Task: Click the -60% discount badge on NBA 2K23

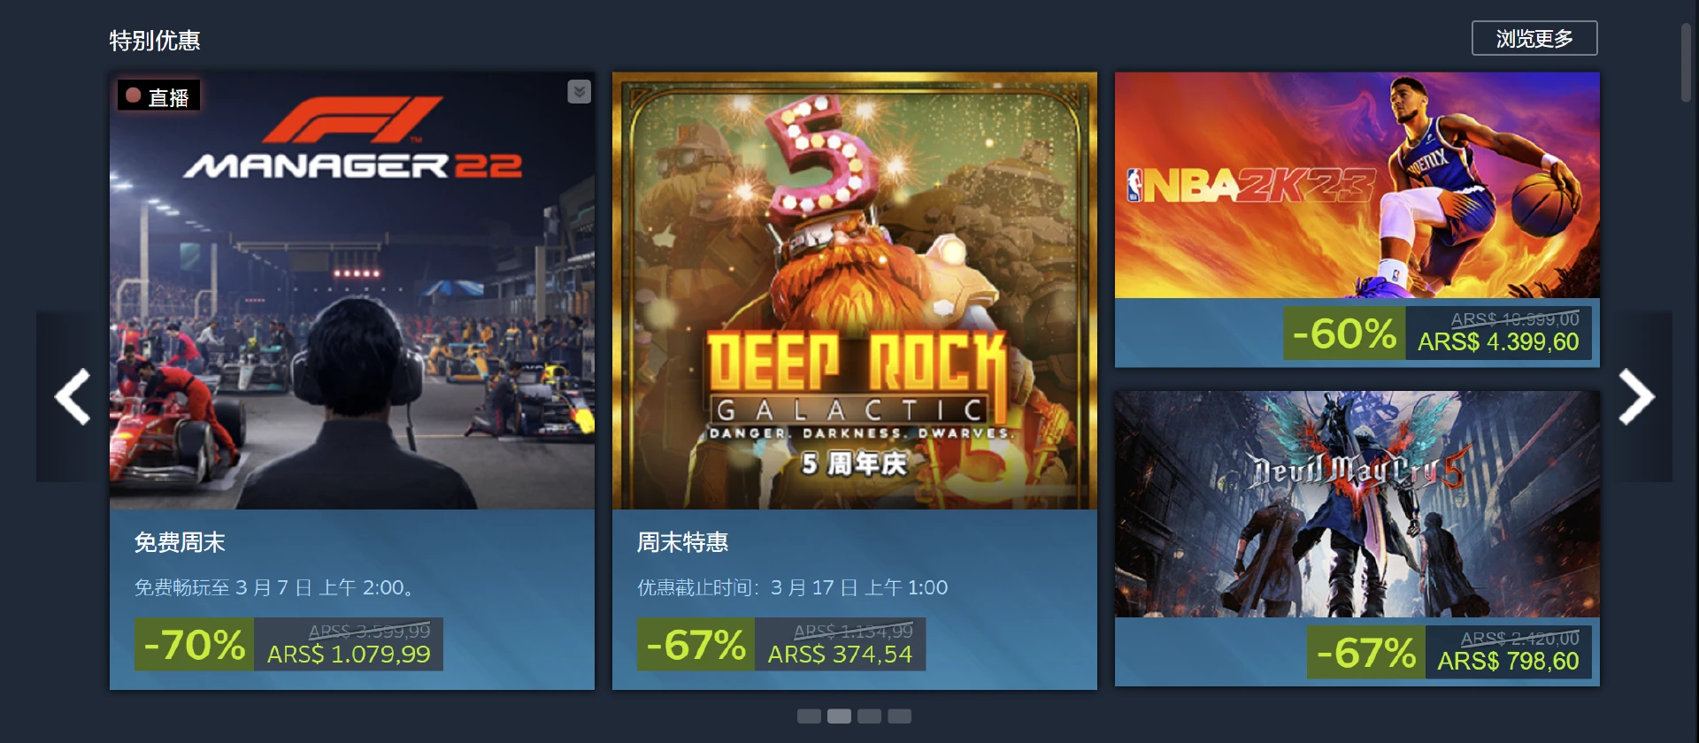Action: tap(1344, 333)
